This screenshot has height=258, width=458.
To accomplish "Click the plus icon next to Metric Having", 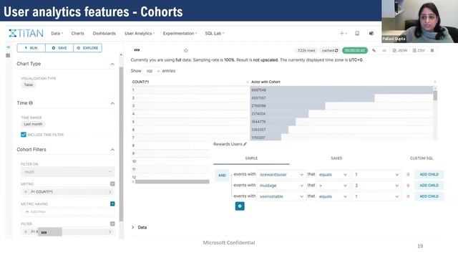I will (x=112, y=204).
